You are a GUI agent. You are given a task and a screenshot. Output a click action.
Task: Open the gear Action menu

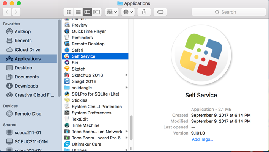128,12
